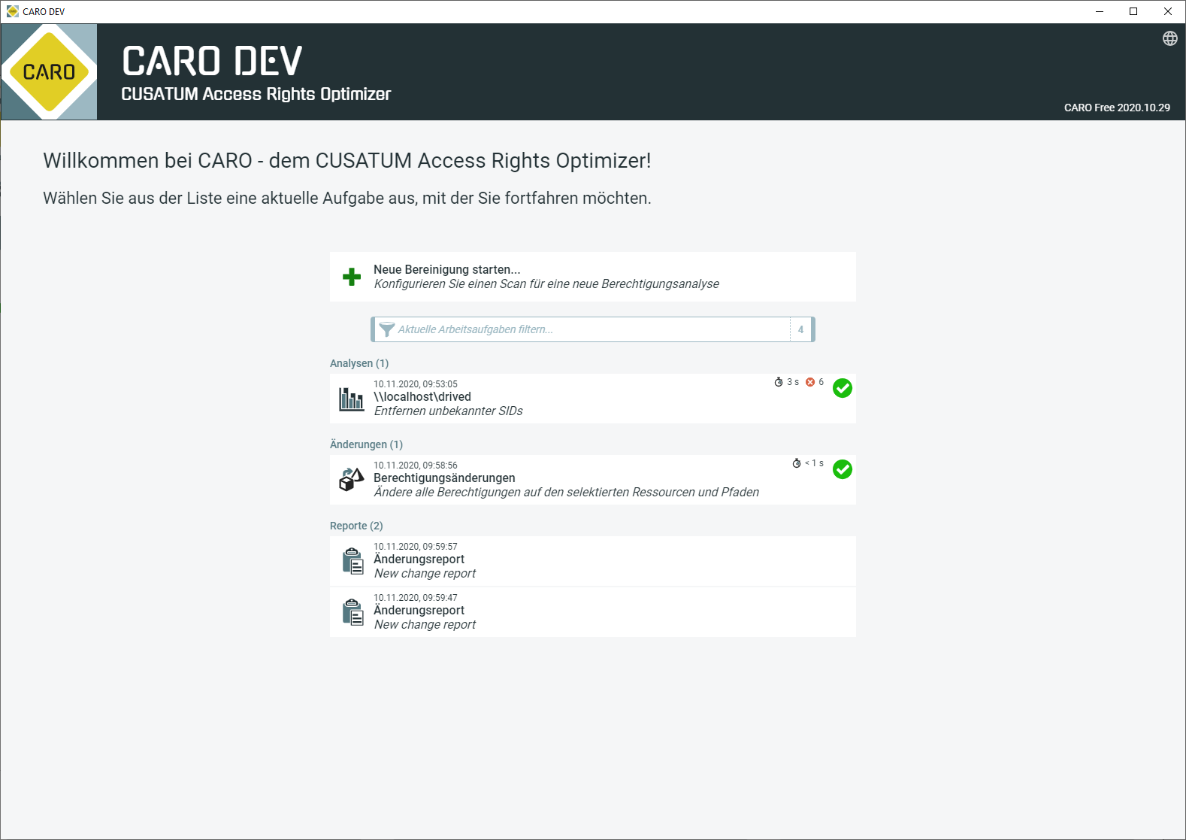
Task: Click the Reporte (2) section header
Action: (356, 526)
